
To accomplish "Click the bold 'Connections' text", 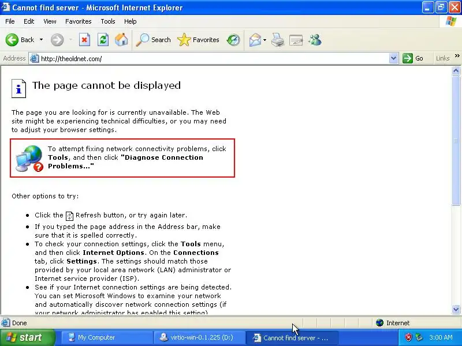I will (x=196, y=253).
